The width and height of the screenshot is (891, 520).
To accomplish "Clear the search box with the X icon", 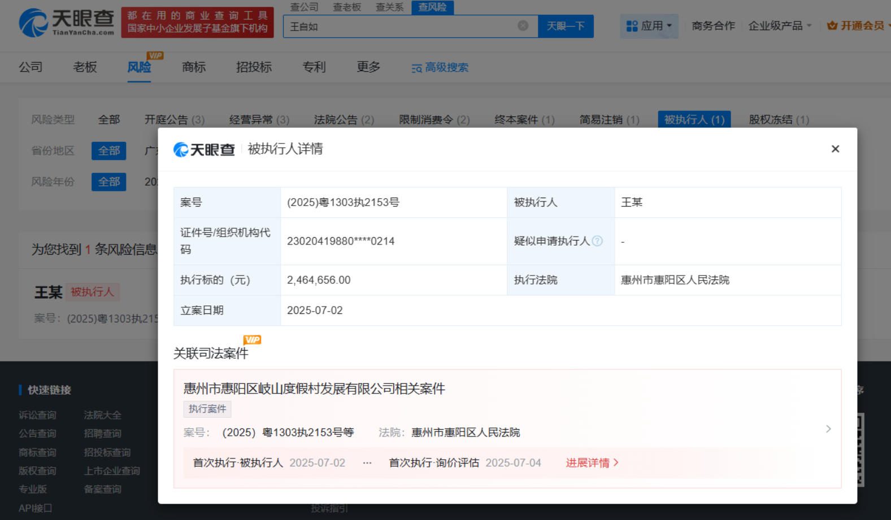I will click(x=523, y=26).
